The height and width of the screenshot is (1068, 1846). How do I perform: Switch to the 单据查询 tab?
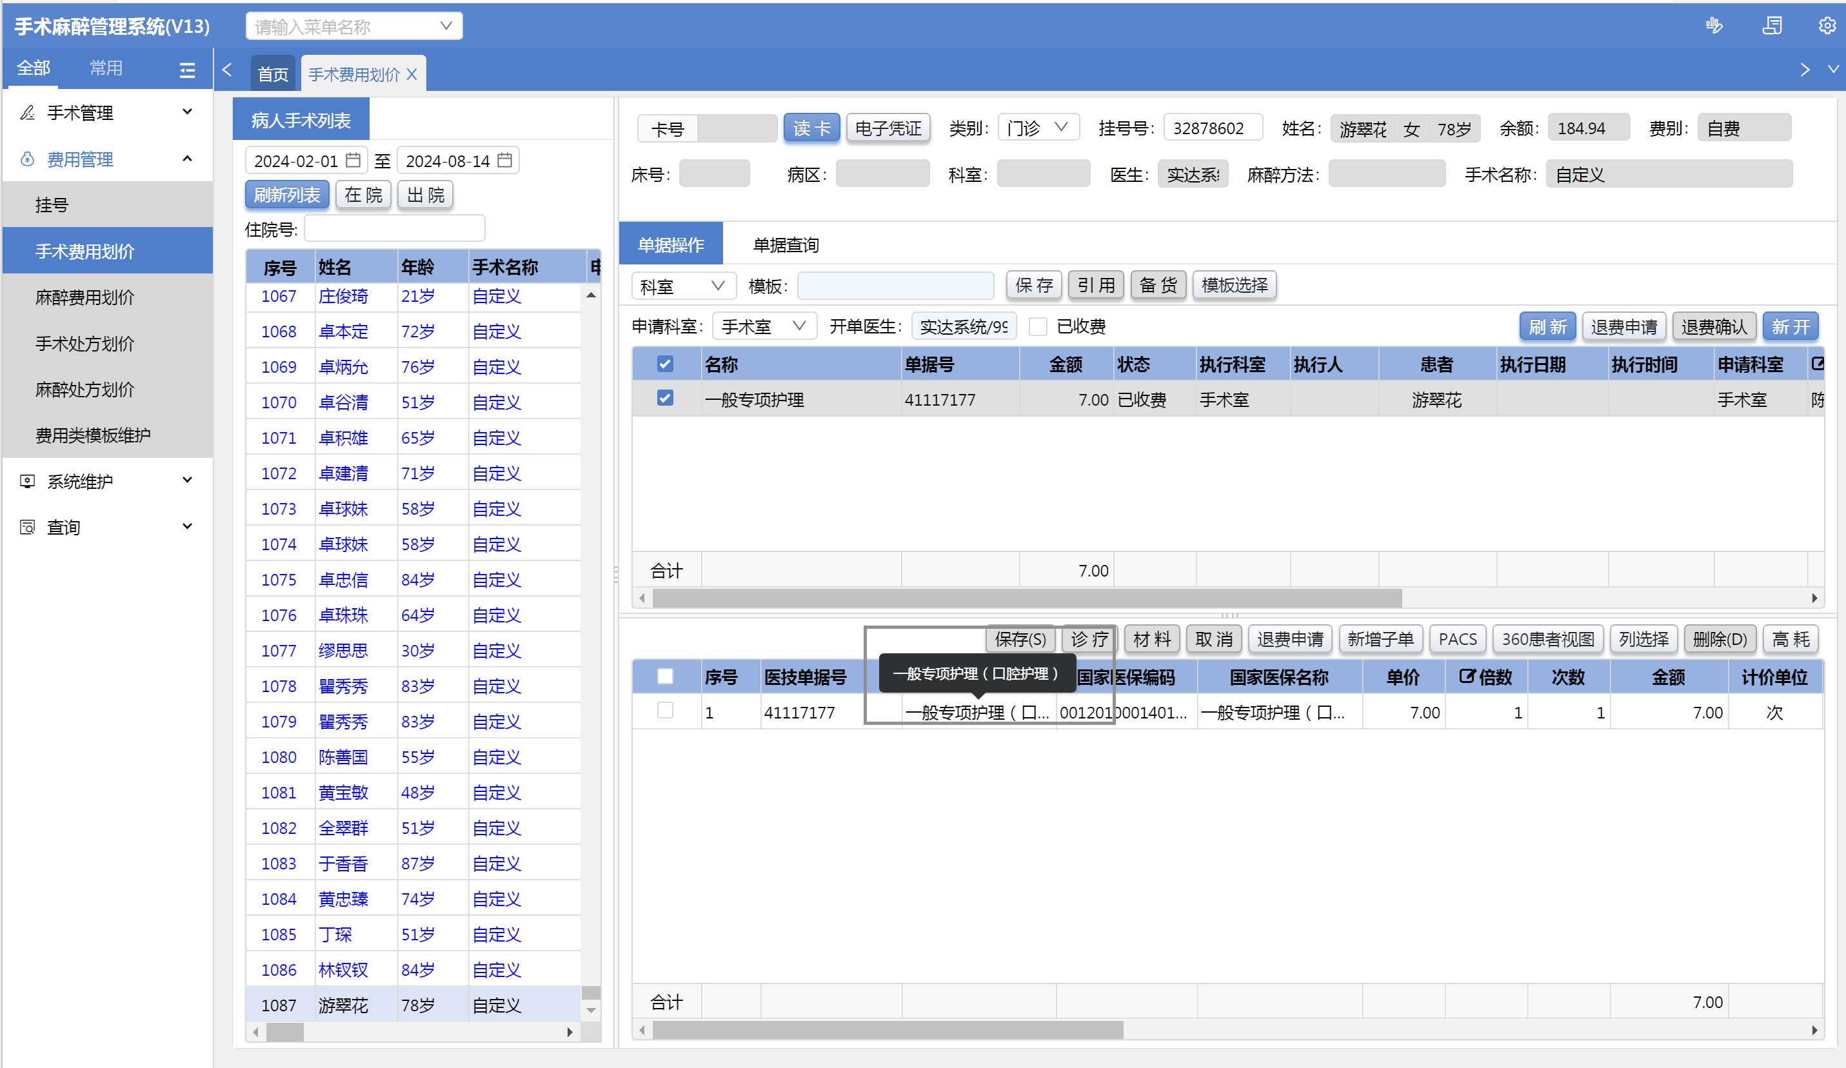coord(785,244)
